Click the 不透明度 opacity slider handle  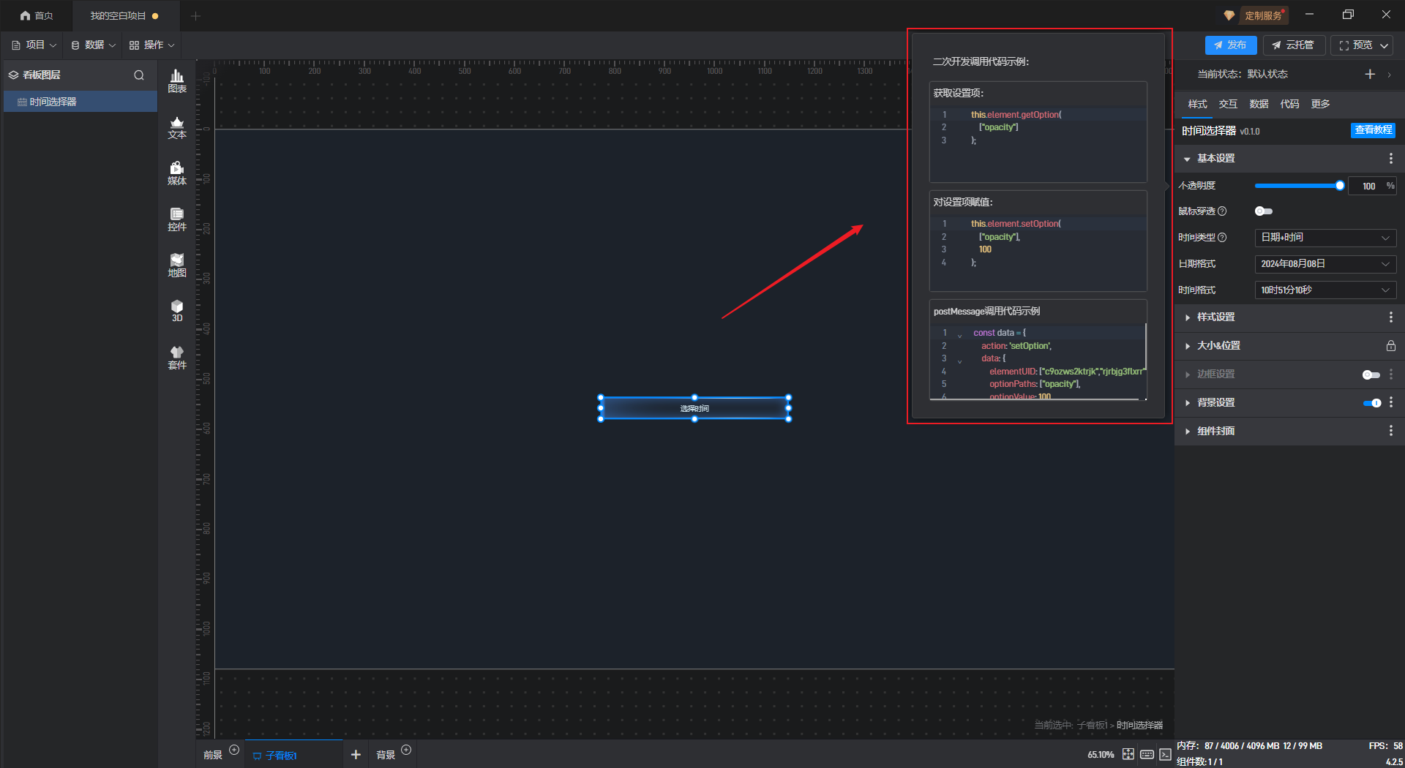[1339, 186]
